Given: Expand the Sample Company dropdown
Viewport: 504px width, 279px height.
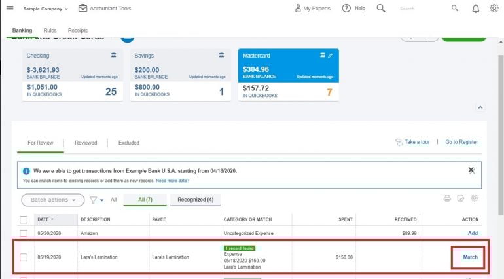Looking at the screenshot, I should pos(46,9).
